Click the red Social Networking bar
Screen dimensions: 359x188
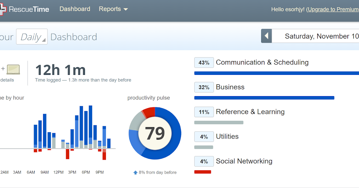point(203,172)
